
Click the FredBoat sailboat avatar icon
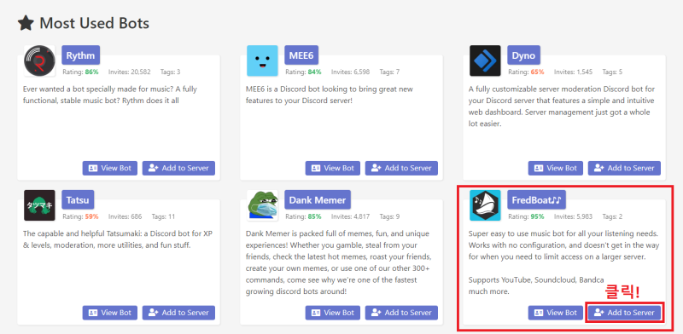pyautogui.click(x=485, y=205)
